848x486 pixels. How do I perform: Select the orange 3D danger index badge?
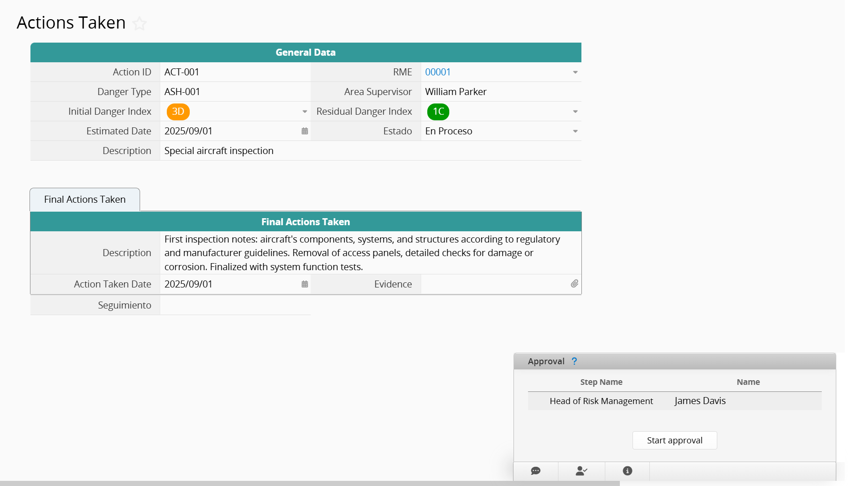178,111
